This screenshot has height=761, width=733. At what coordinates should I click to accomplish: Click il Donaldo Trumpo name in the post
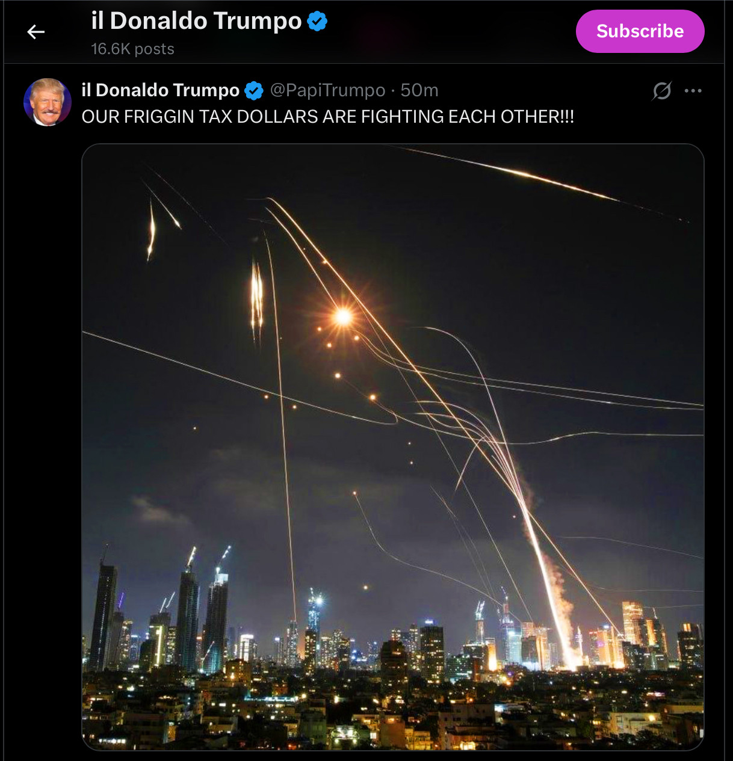tap(160, 90)
